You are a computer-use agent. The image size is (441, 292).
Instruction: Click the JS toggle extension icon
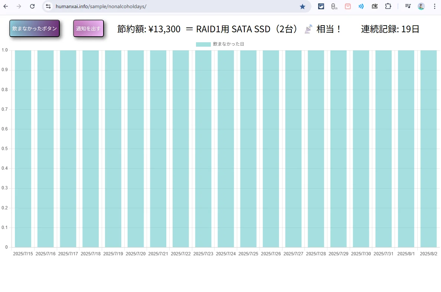pos(334,6)
